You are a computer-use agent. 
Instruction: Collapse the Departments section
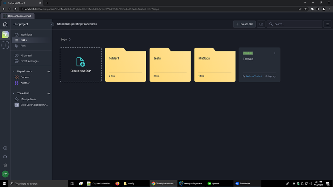14,72
